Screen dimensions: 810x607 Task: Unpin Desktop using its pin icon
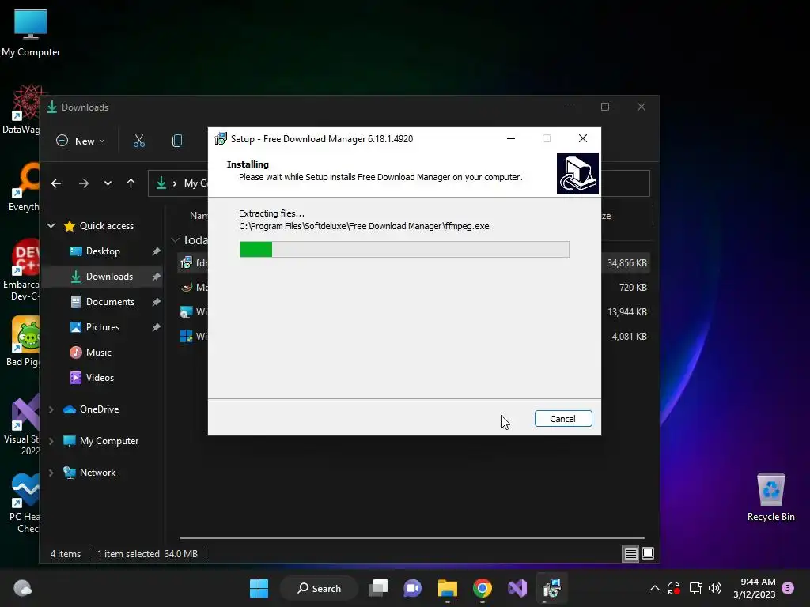(156, 251)
